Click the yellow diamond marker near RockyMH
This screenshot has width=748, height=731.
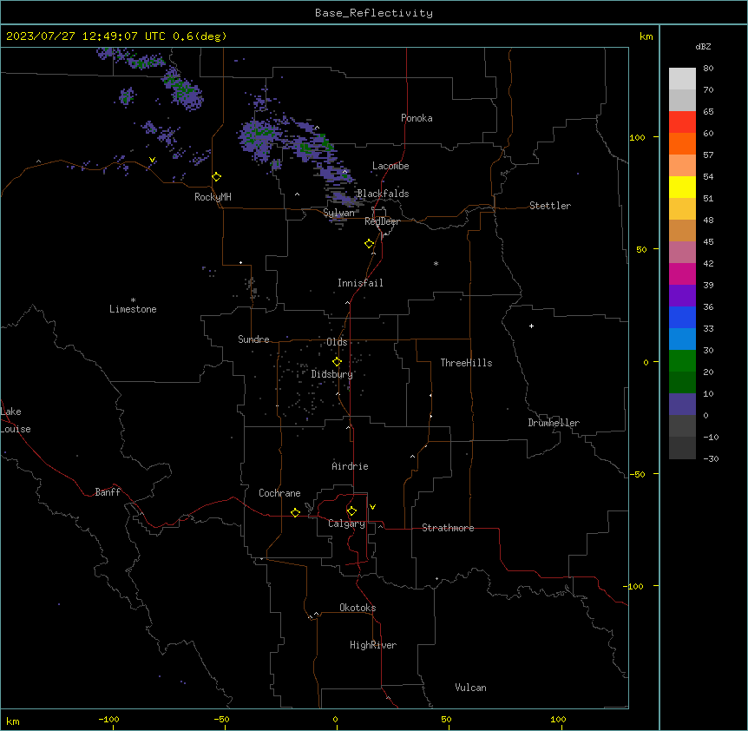coord(216,177)
